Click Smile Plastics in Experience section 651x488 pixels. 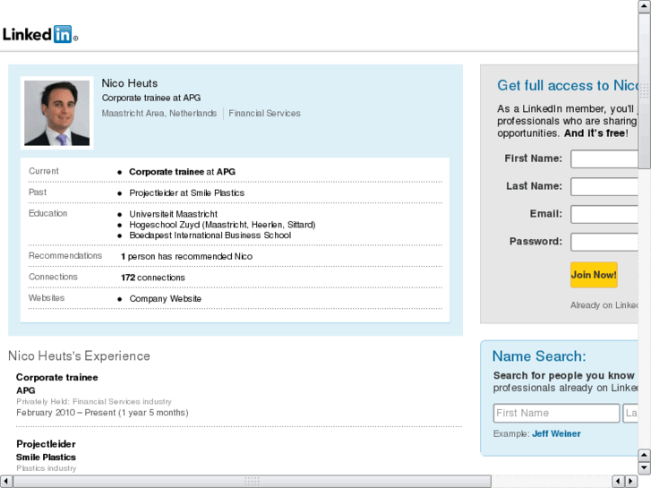point(46,457)
